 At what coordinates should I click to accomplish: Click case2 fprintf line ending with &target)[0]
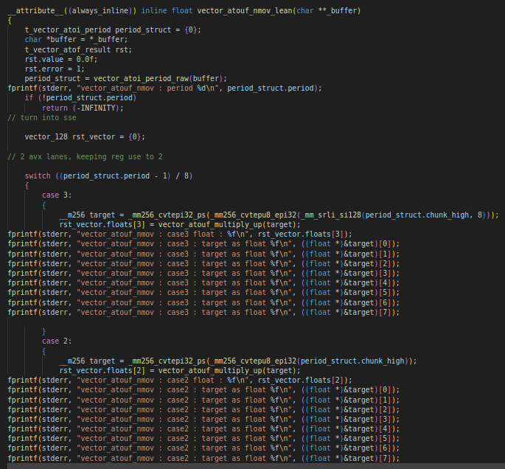[x=203, y=390]
